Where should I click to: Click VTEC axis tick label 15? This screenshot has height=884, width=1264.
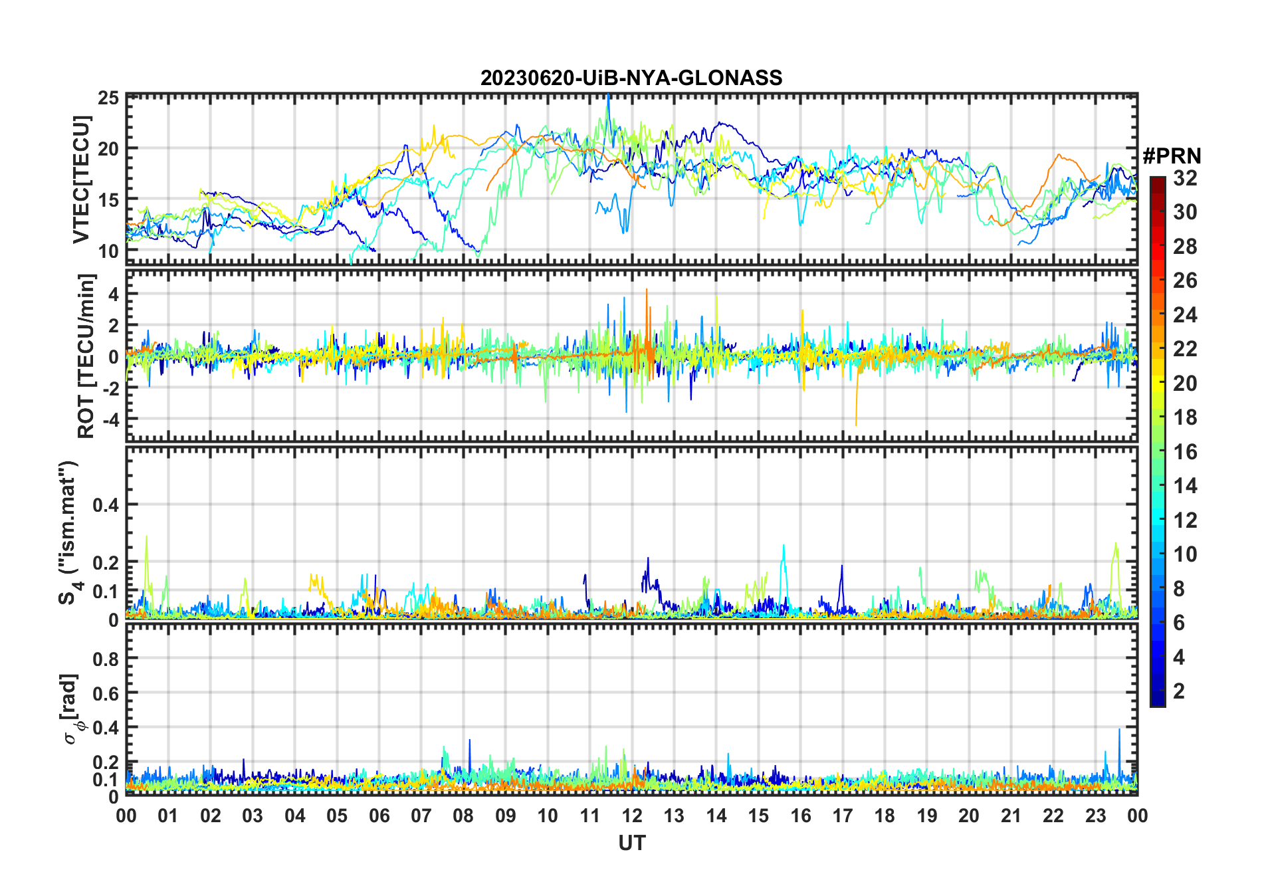pos(109,200)
